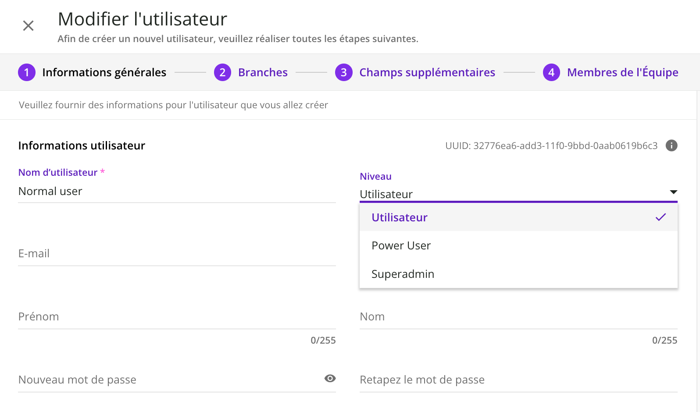Go to Champs supplémentaires step
The width and height of the screenshot is (700, 412).
click(x=427, y=72)
